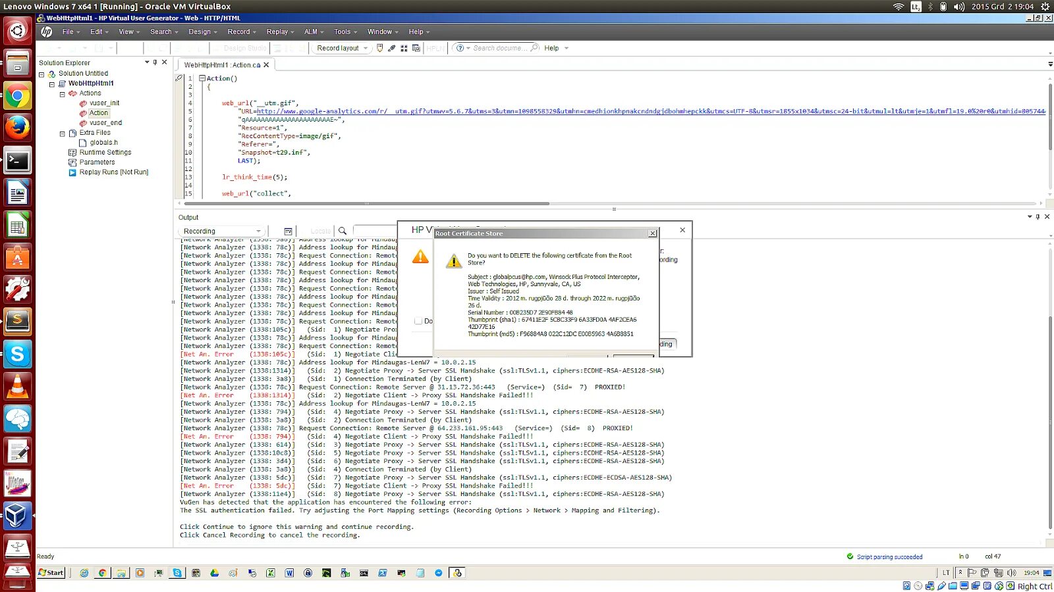Click the Help toolbar button
Image resolution: width=1054 pixels, height=592 pixels.
point(551,48)
